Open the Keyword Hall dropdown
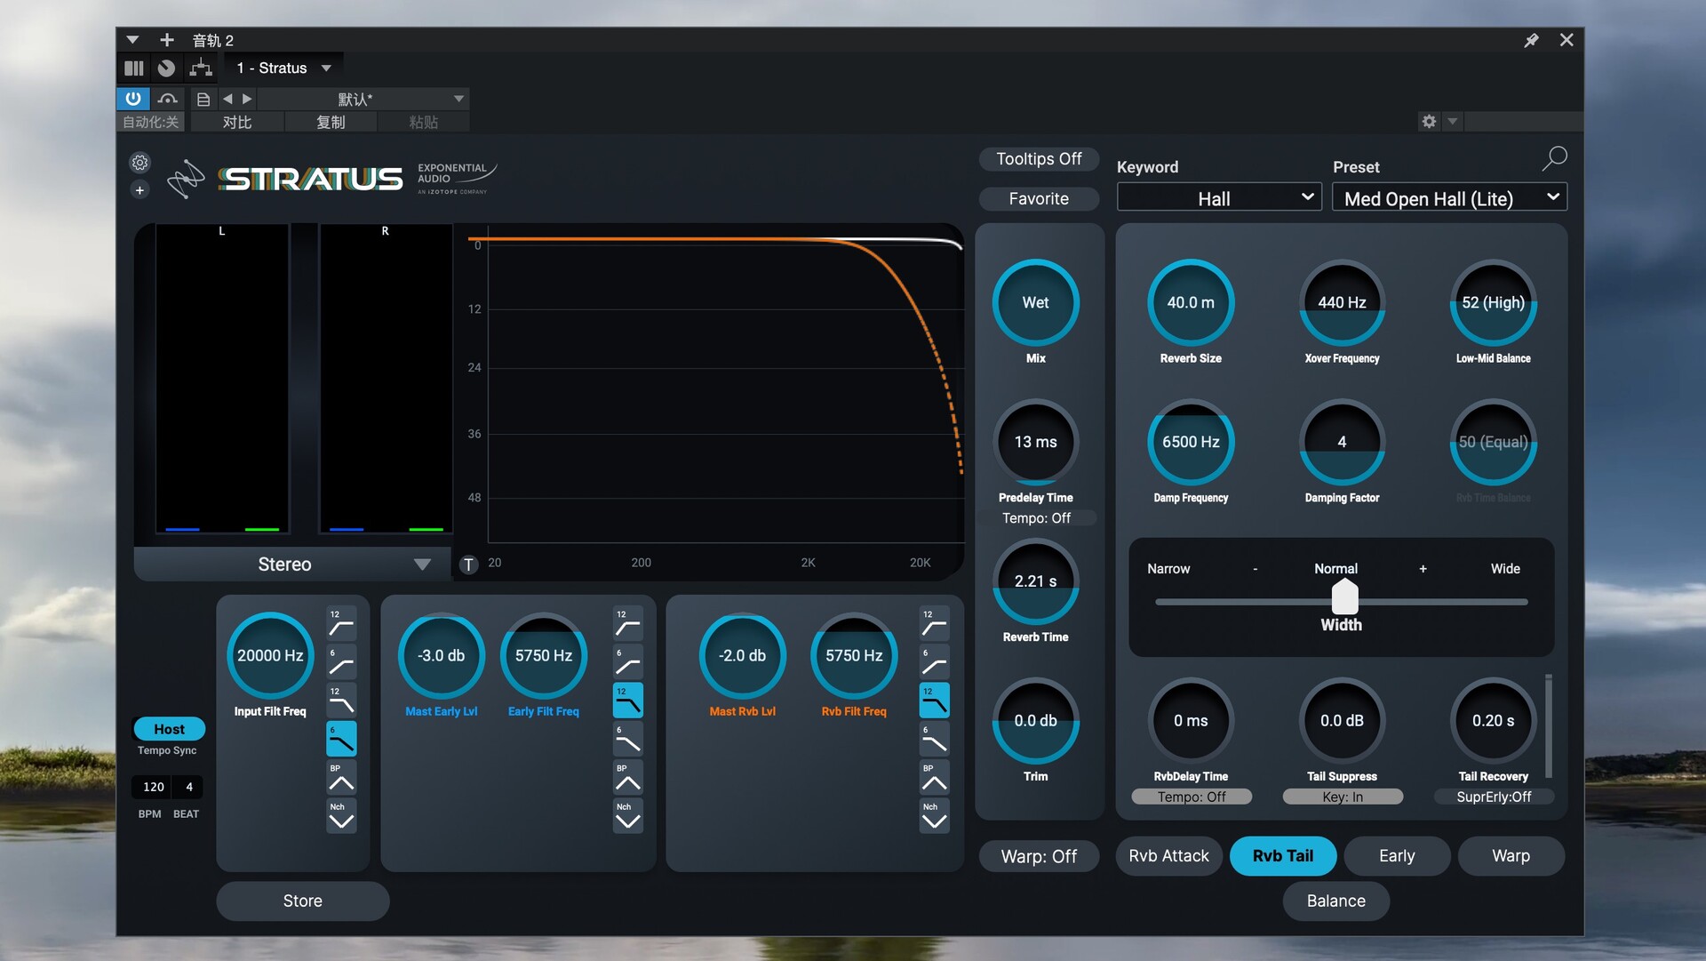Screen dimensions: 1706x961 click(x=1218, y=198)
